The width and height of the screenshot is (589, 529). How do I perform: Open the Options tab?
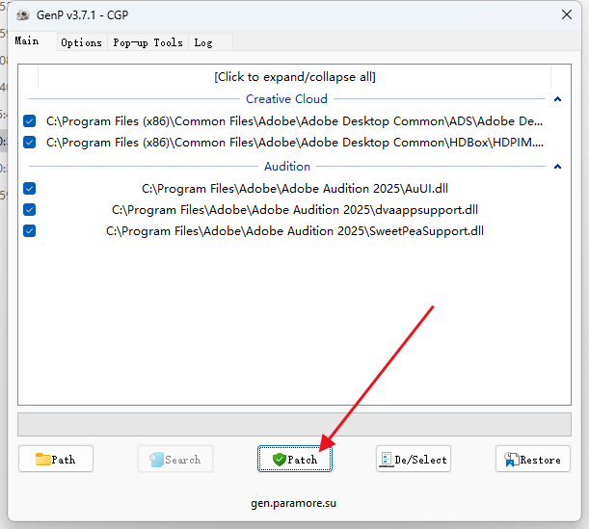[x=82, y=42]
